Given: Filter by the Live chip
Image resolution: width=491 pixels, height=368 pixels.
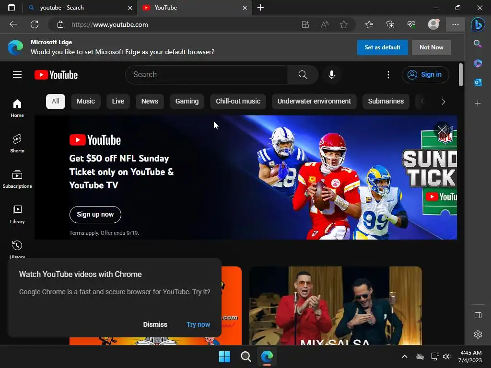Looking at the screenshot, I should click(x=118, y=102).
